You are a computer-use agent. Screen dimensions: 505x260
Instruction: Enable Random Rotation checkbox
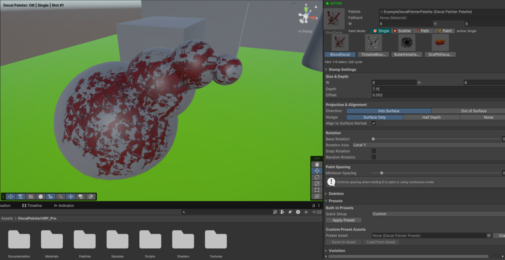click(374, 157)
